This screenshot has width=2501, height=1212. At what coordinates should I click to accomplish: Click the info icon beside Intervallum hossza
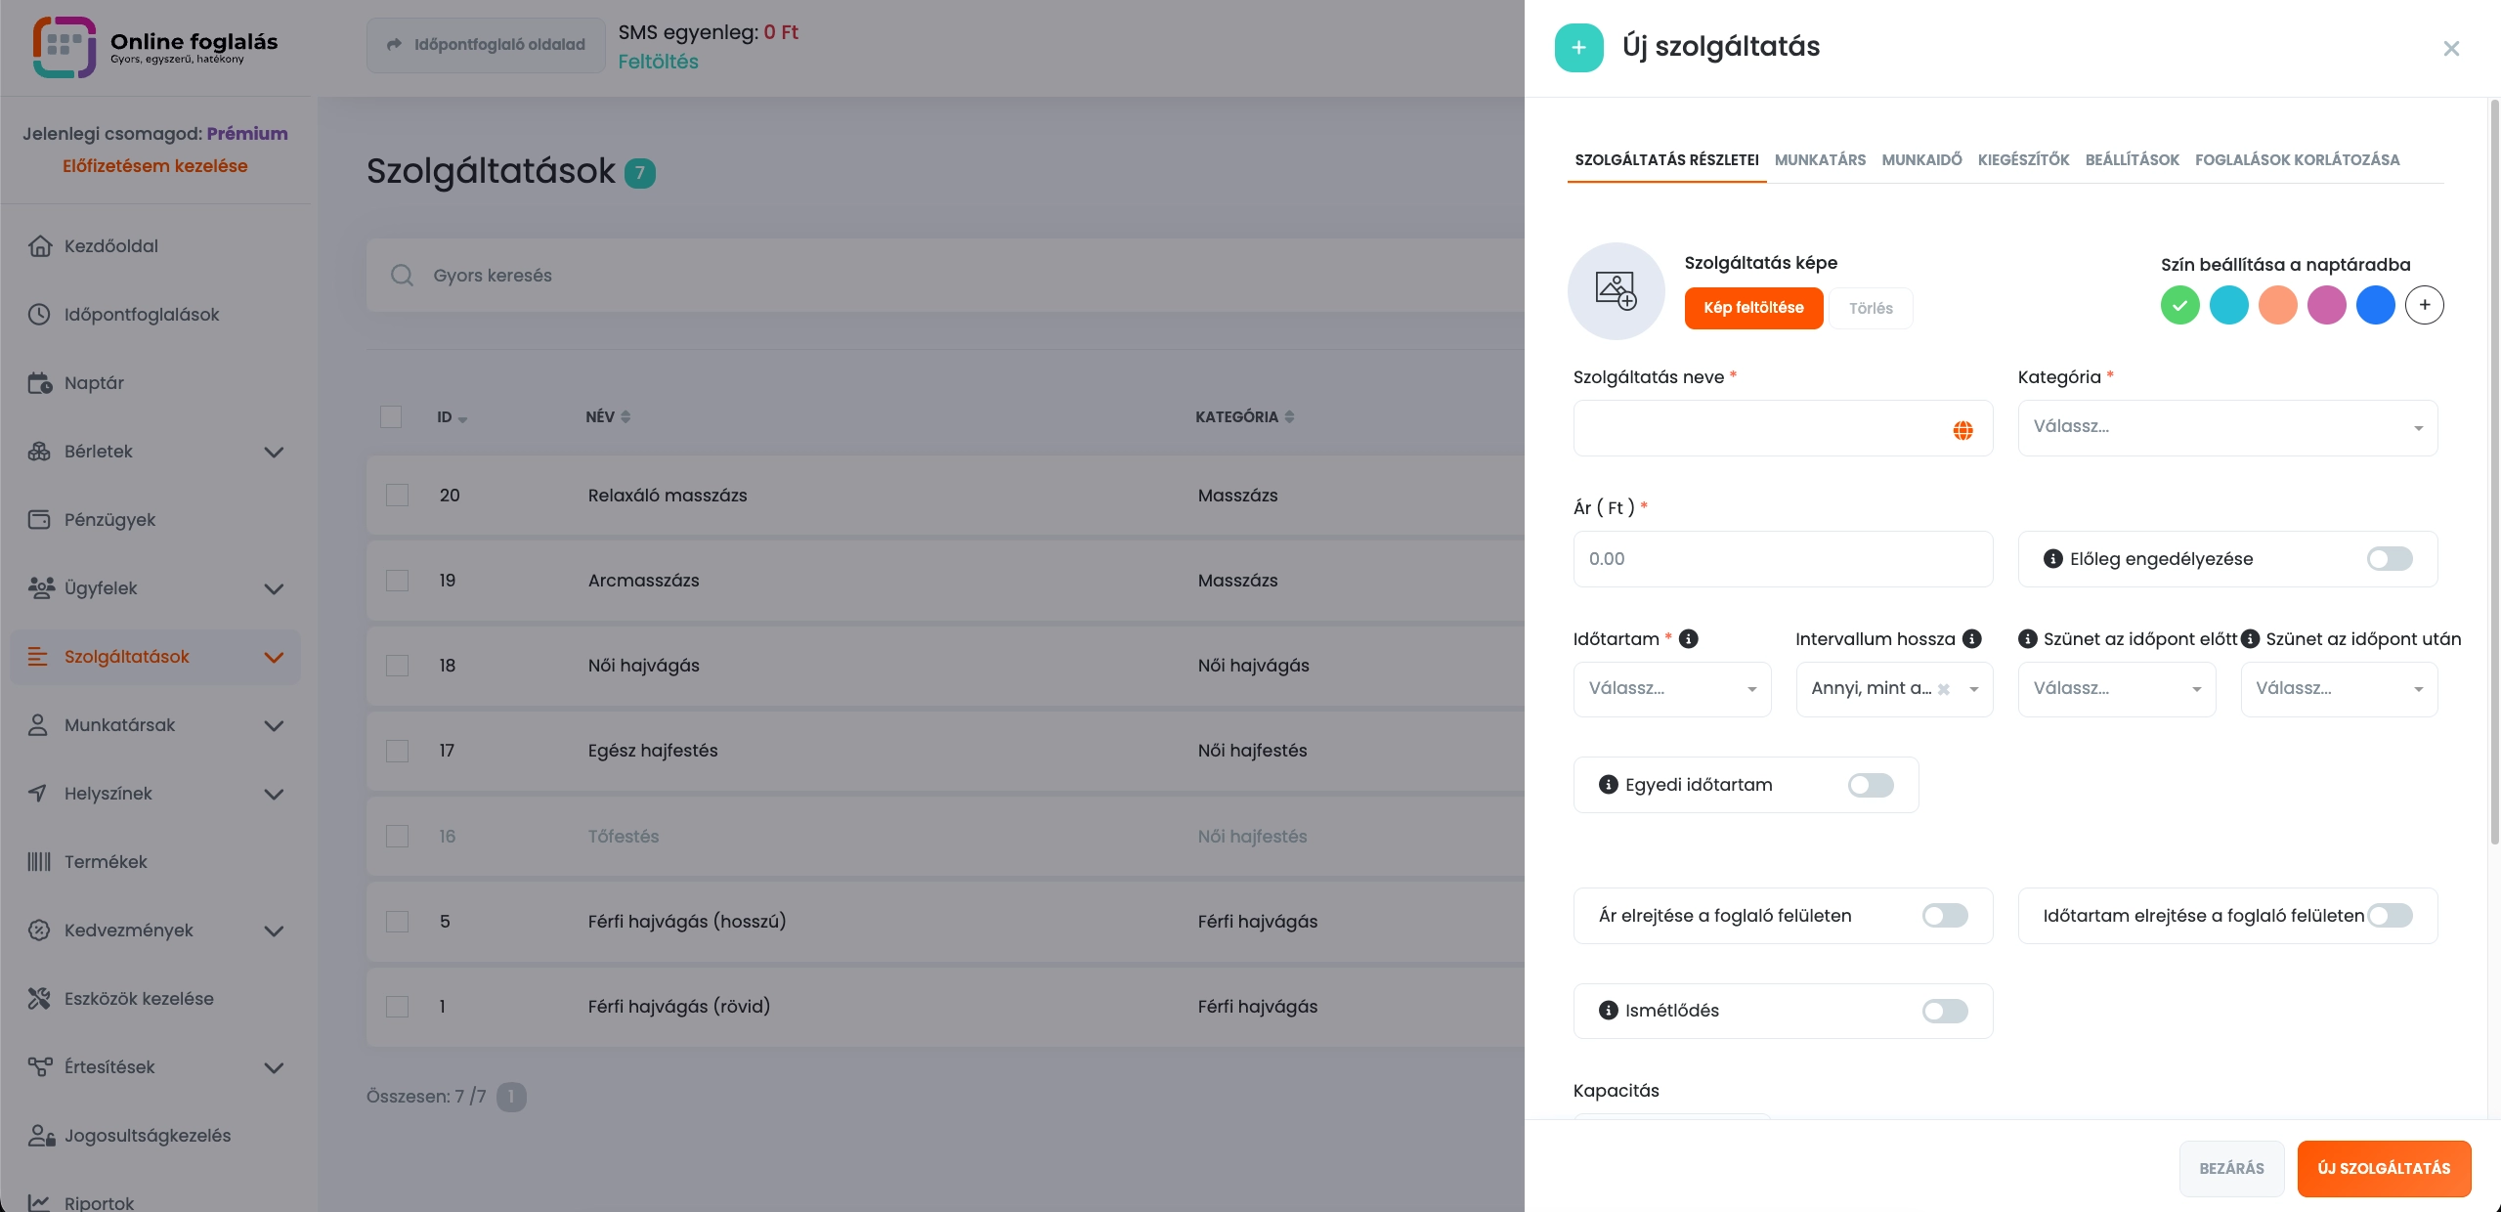coord(1972,639)
